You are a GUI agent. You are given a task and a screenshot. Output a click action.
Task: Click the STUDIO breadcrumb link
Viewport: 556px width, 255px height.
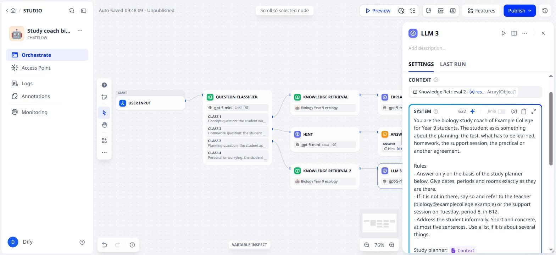coord(33,11)
